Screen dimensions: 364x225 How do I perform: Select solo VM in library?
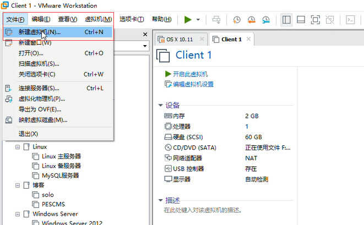click(x=48, y=195)
